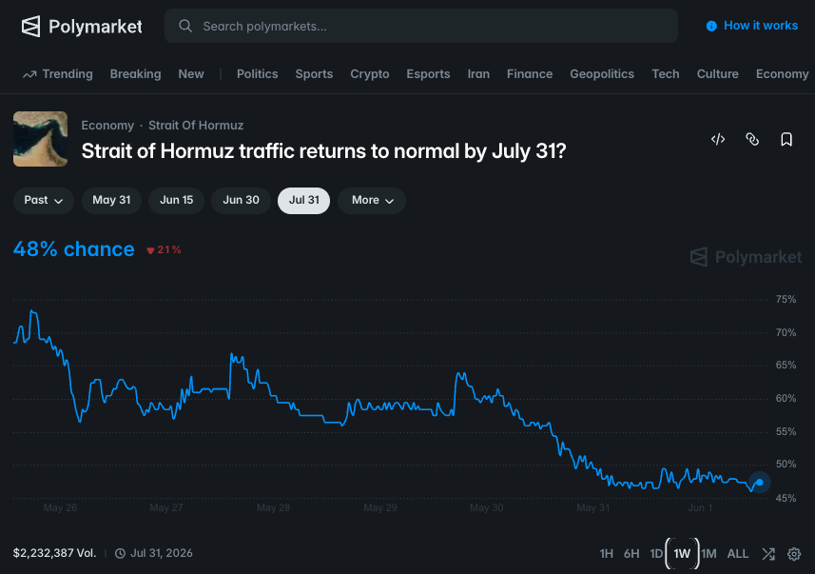Open chart settings gear icon

pos(794,554)
